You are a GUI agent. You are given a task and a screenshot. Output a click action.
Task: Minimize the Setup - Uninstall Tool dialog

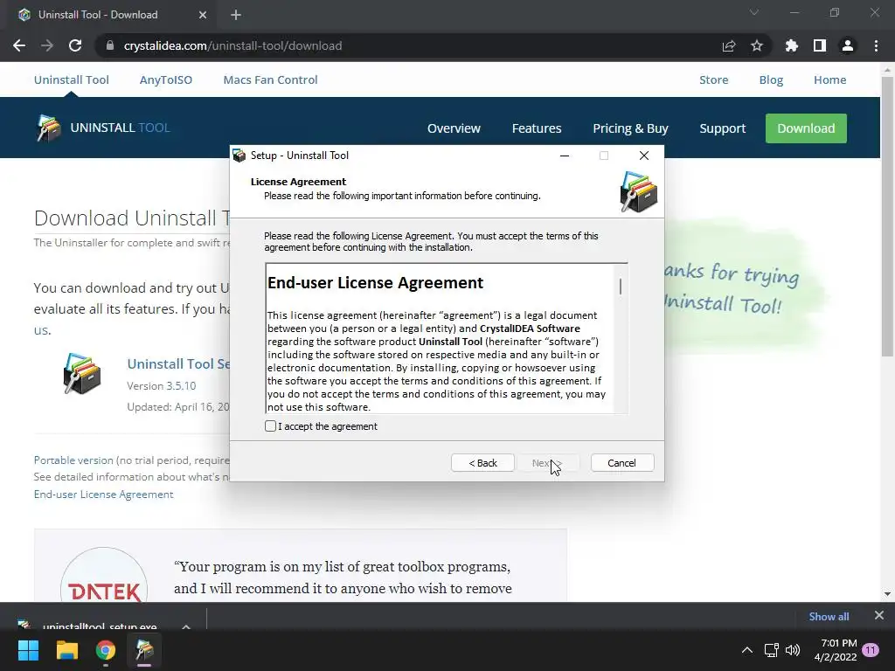[x=565, y=156]
